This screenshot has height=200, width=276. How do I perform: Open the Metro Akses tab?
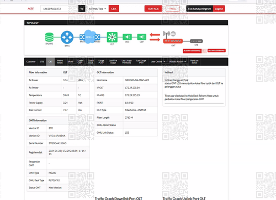tap(60, 62)
